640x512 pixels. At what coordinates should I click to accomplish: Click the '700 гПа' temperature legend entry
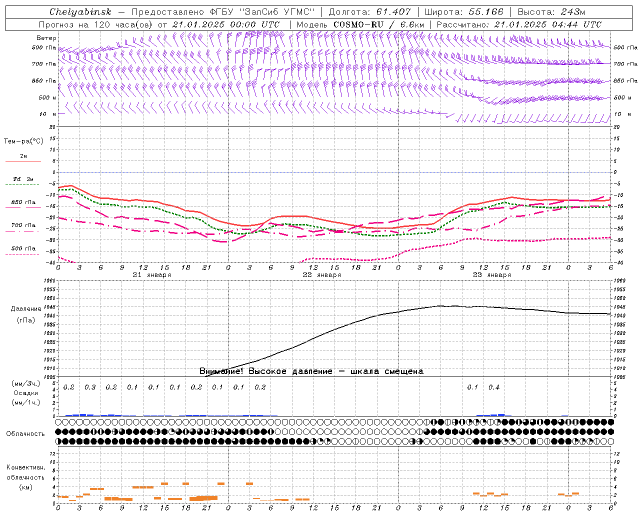point(23,225)
